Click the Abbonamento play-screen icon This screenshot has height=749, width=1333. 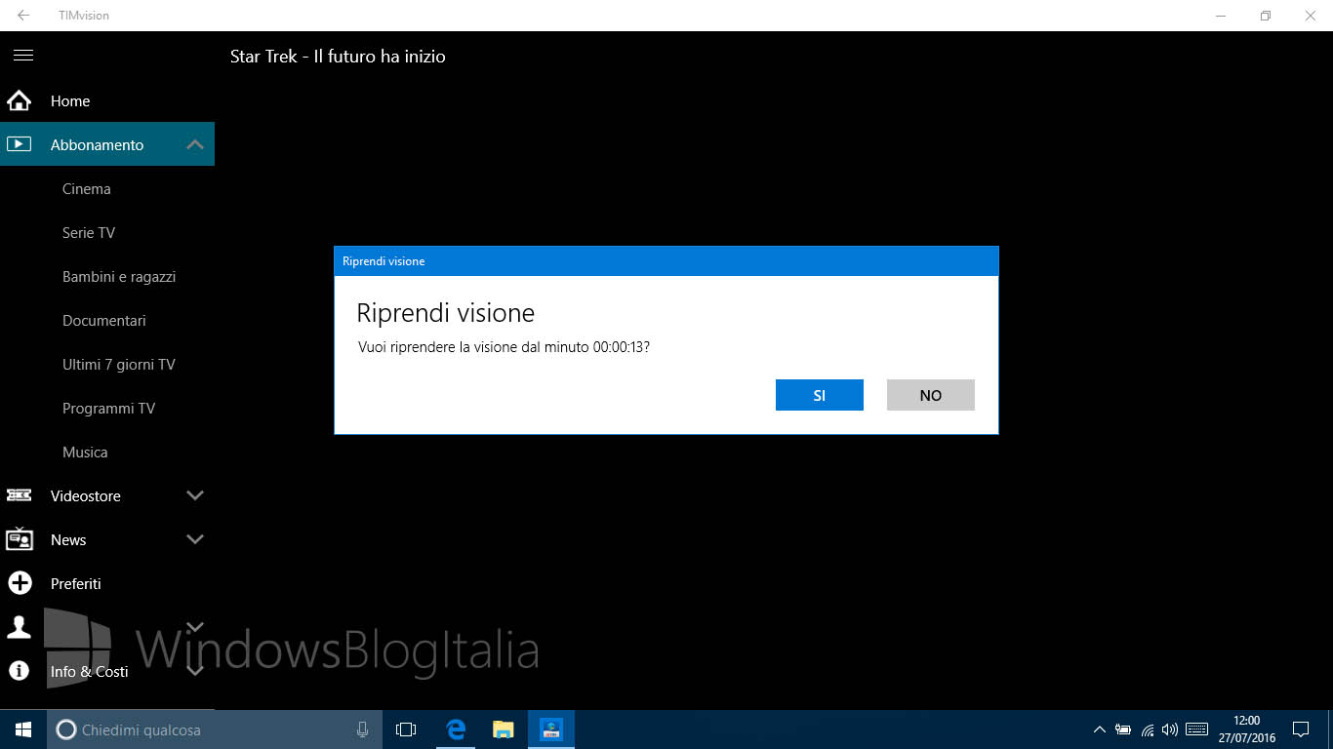pyautogui.click(x=20, y=144)
